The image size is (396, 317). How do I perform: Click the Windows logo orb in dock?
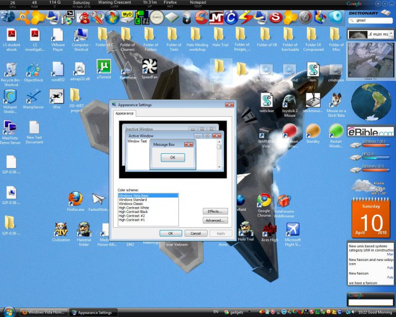tap(112, 17)
